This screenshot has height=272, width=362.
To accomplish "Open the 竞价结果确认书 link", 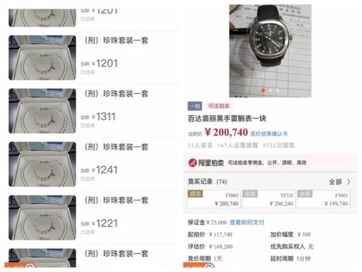I will point(269,134).
